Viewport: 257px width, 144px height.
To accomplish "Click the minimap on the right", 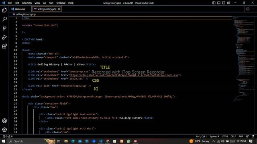I will (x=244, y=59).
